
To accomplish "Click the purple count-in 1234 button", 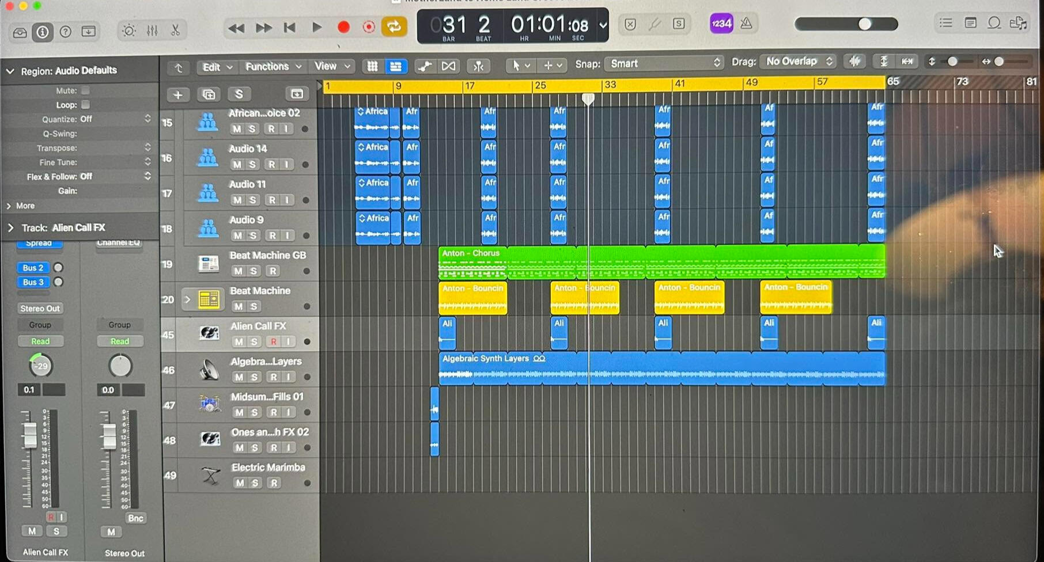I will point(721,24).
